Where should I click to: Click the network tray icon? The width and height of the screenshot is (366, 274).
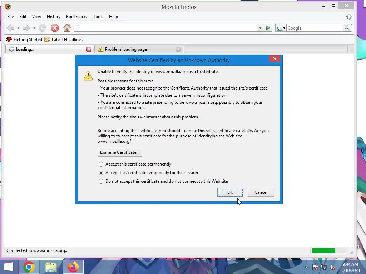[324, 267]
